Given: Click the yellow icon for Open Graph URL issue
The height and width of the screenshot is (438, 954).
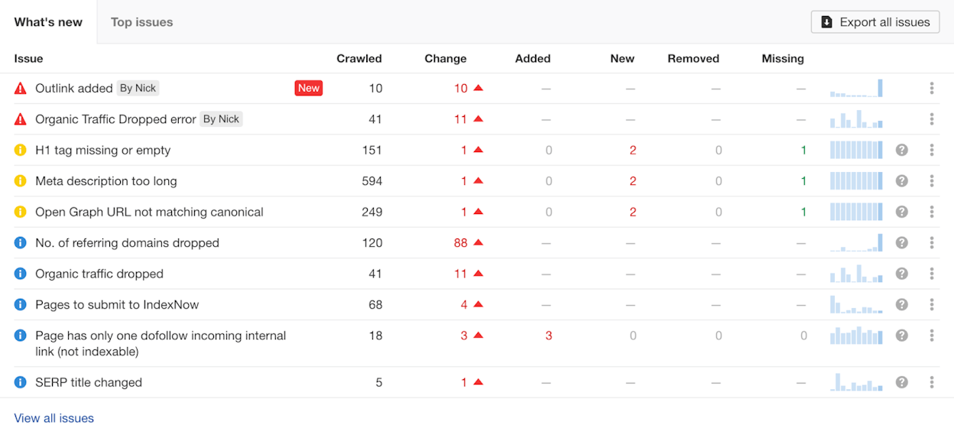Looking at the screenshot, I should click(21, 212).
